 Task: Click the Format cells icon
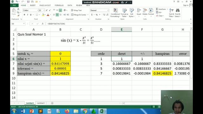tap(151, 10)
